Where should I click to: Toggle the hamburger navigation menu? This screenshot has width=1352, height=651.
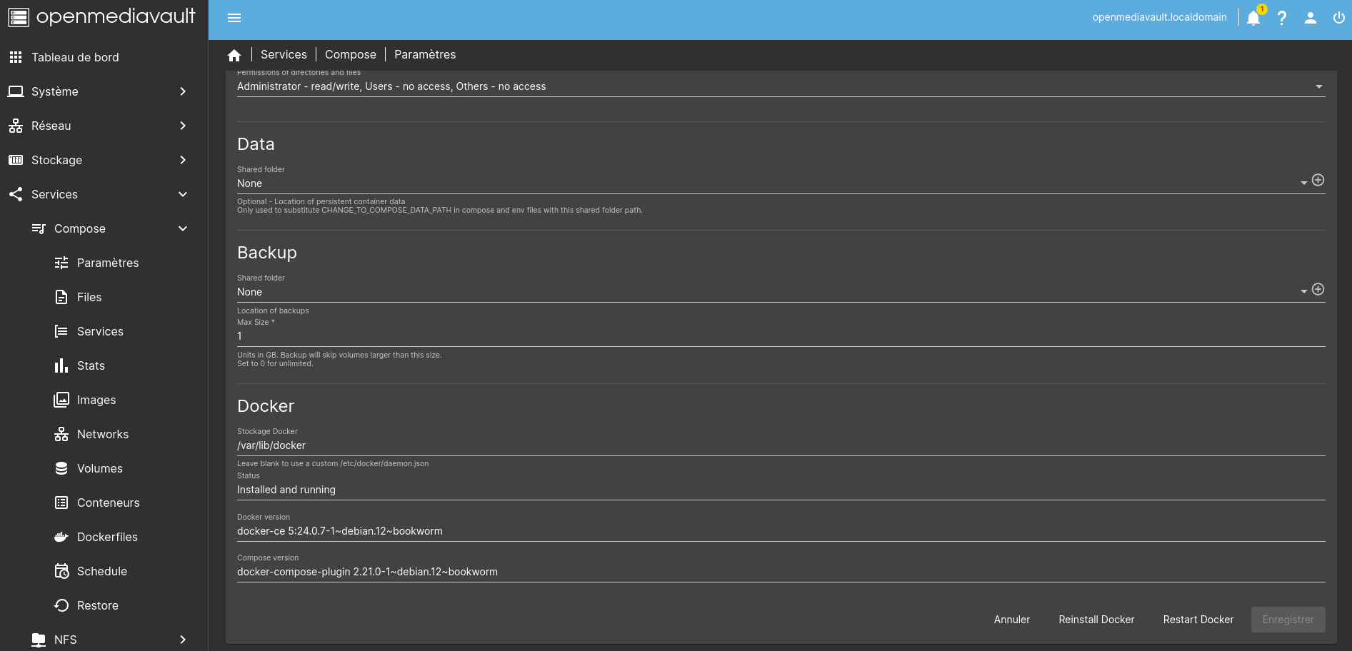coord(234,18)
